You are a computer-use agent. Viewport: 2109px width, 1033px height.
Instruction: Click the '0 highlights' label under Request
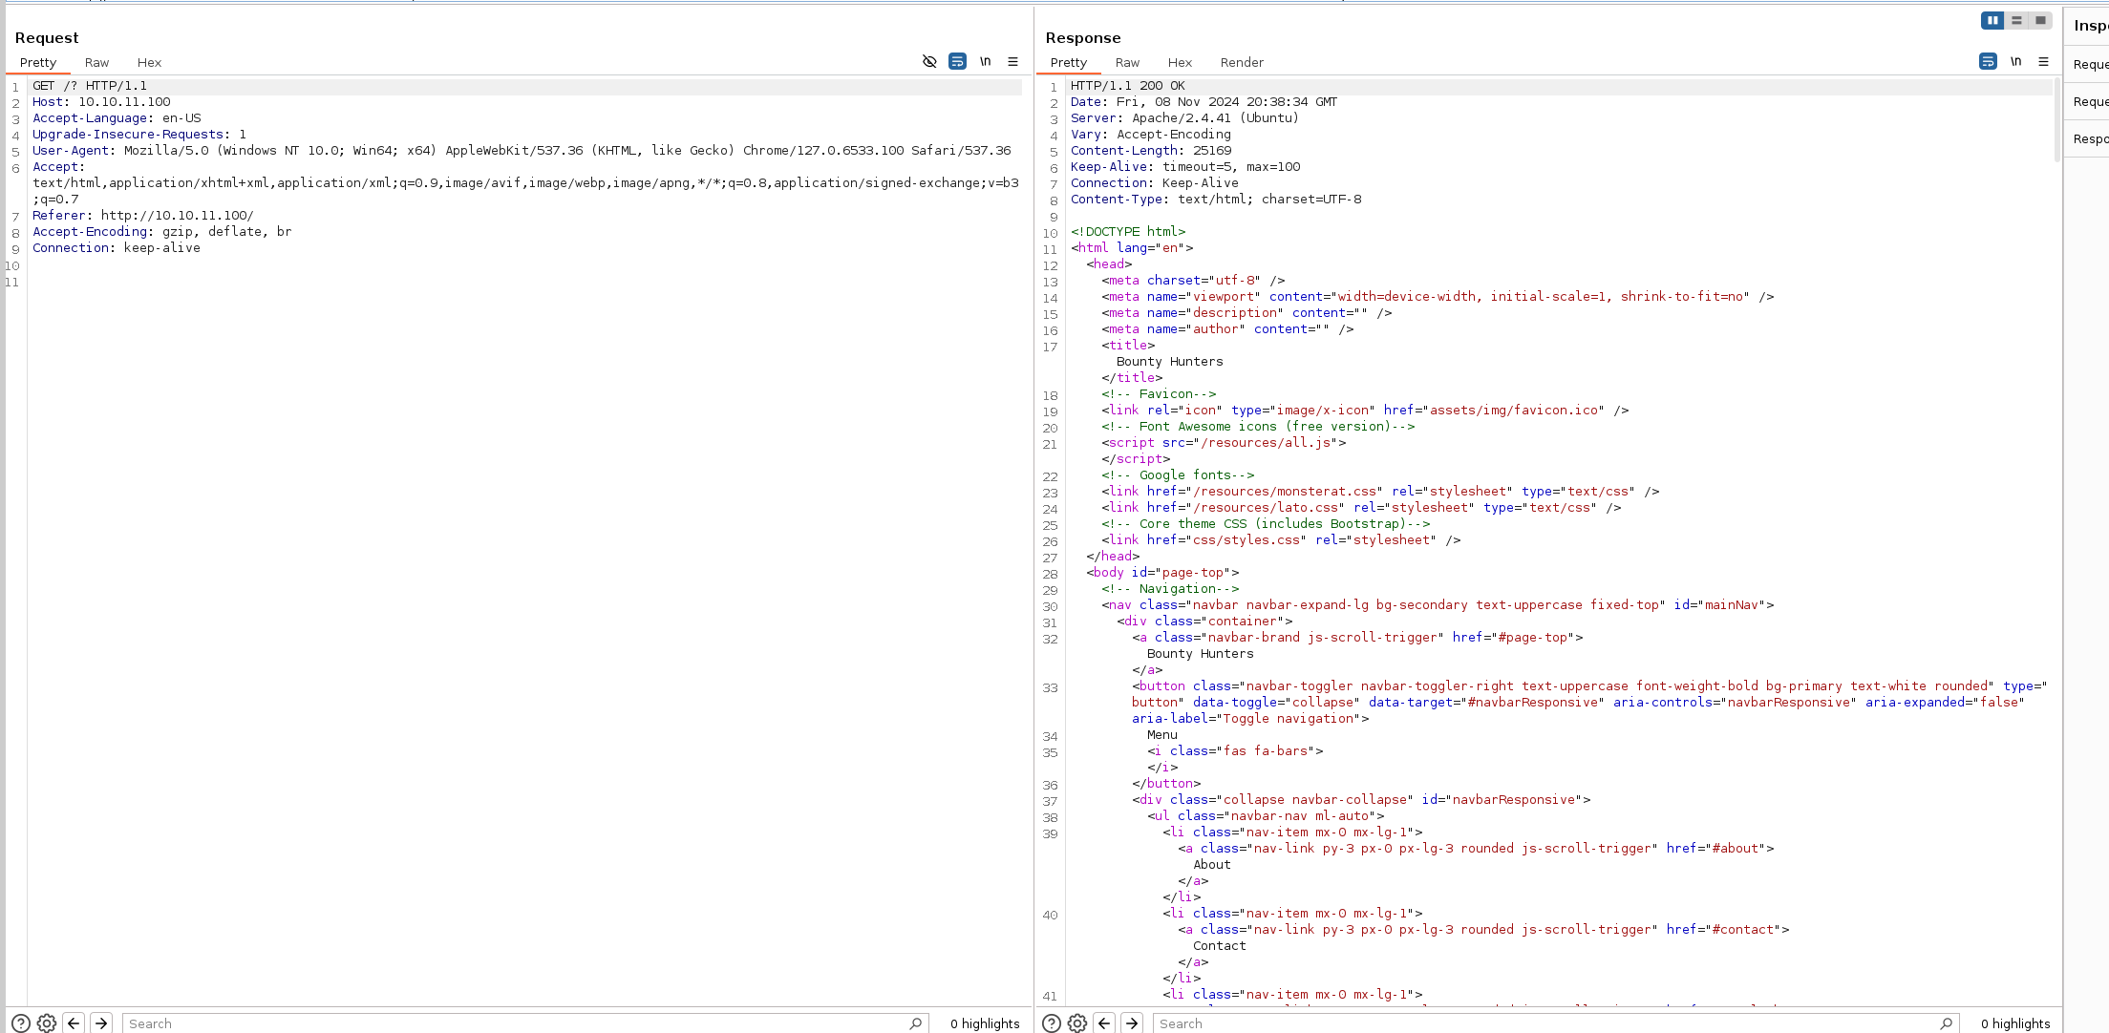pyautogui.click(x=985, y=1022)
